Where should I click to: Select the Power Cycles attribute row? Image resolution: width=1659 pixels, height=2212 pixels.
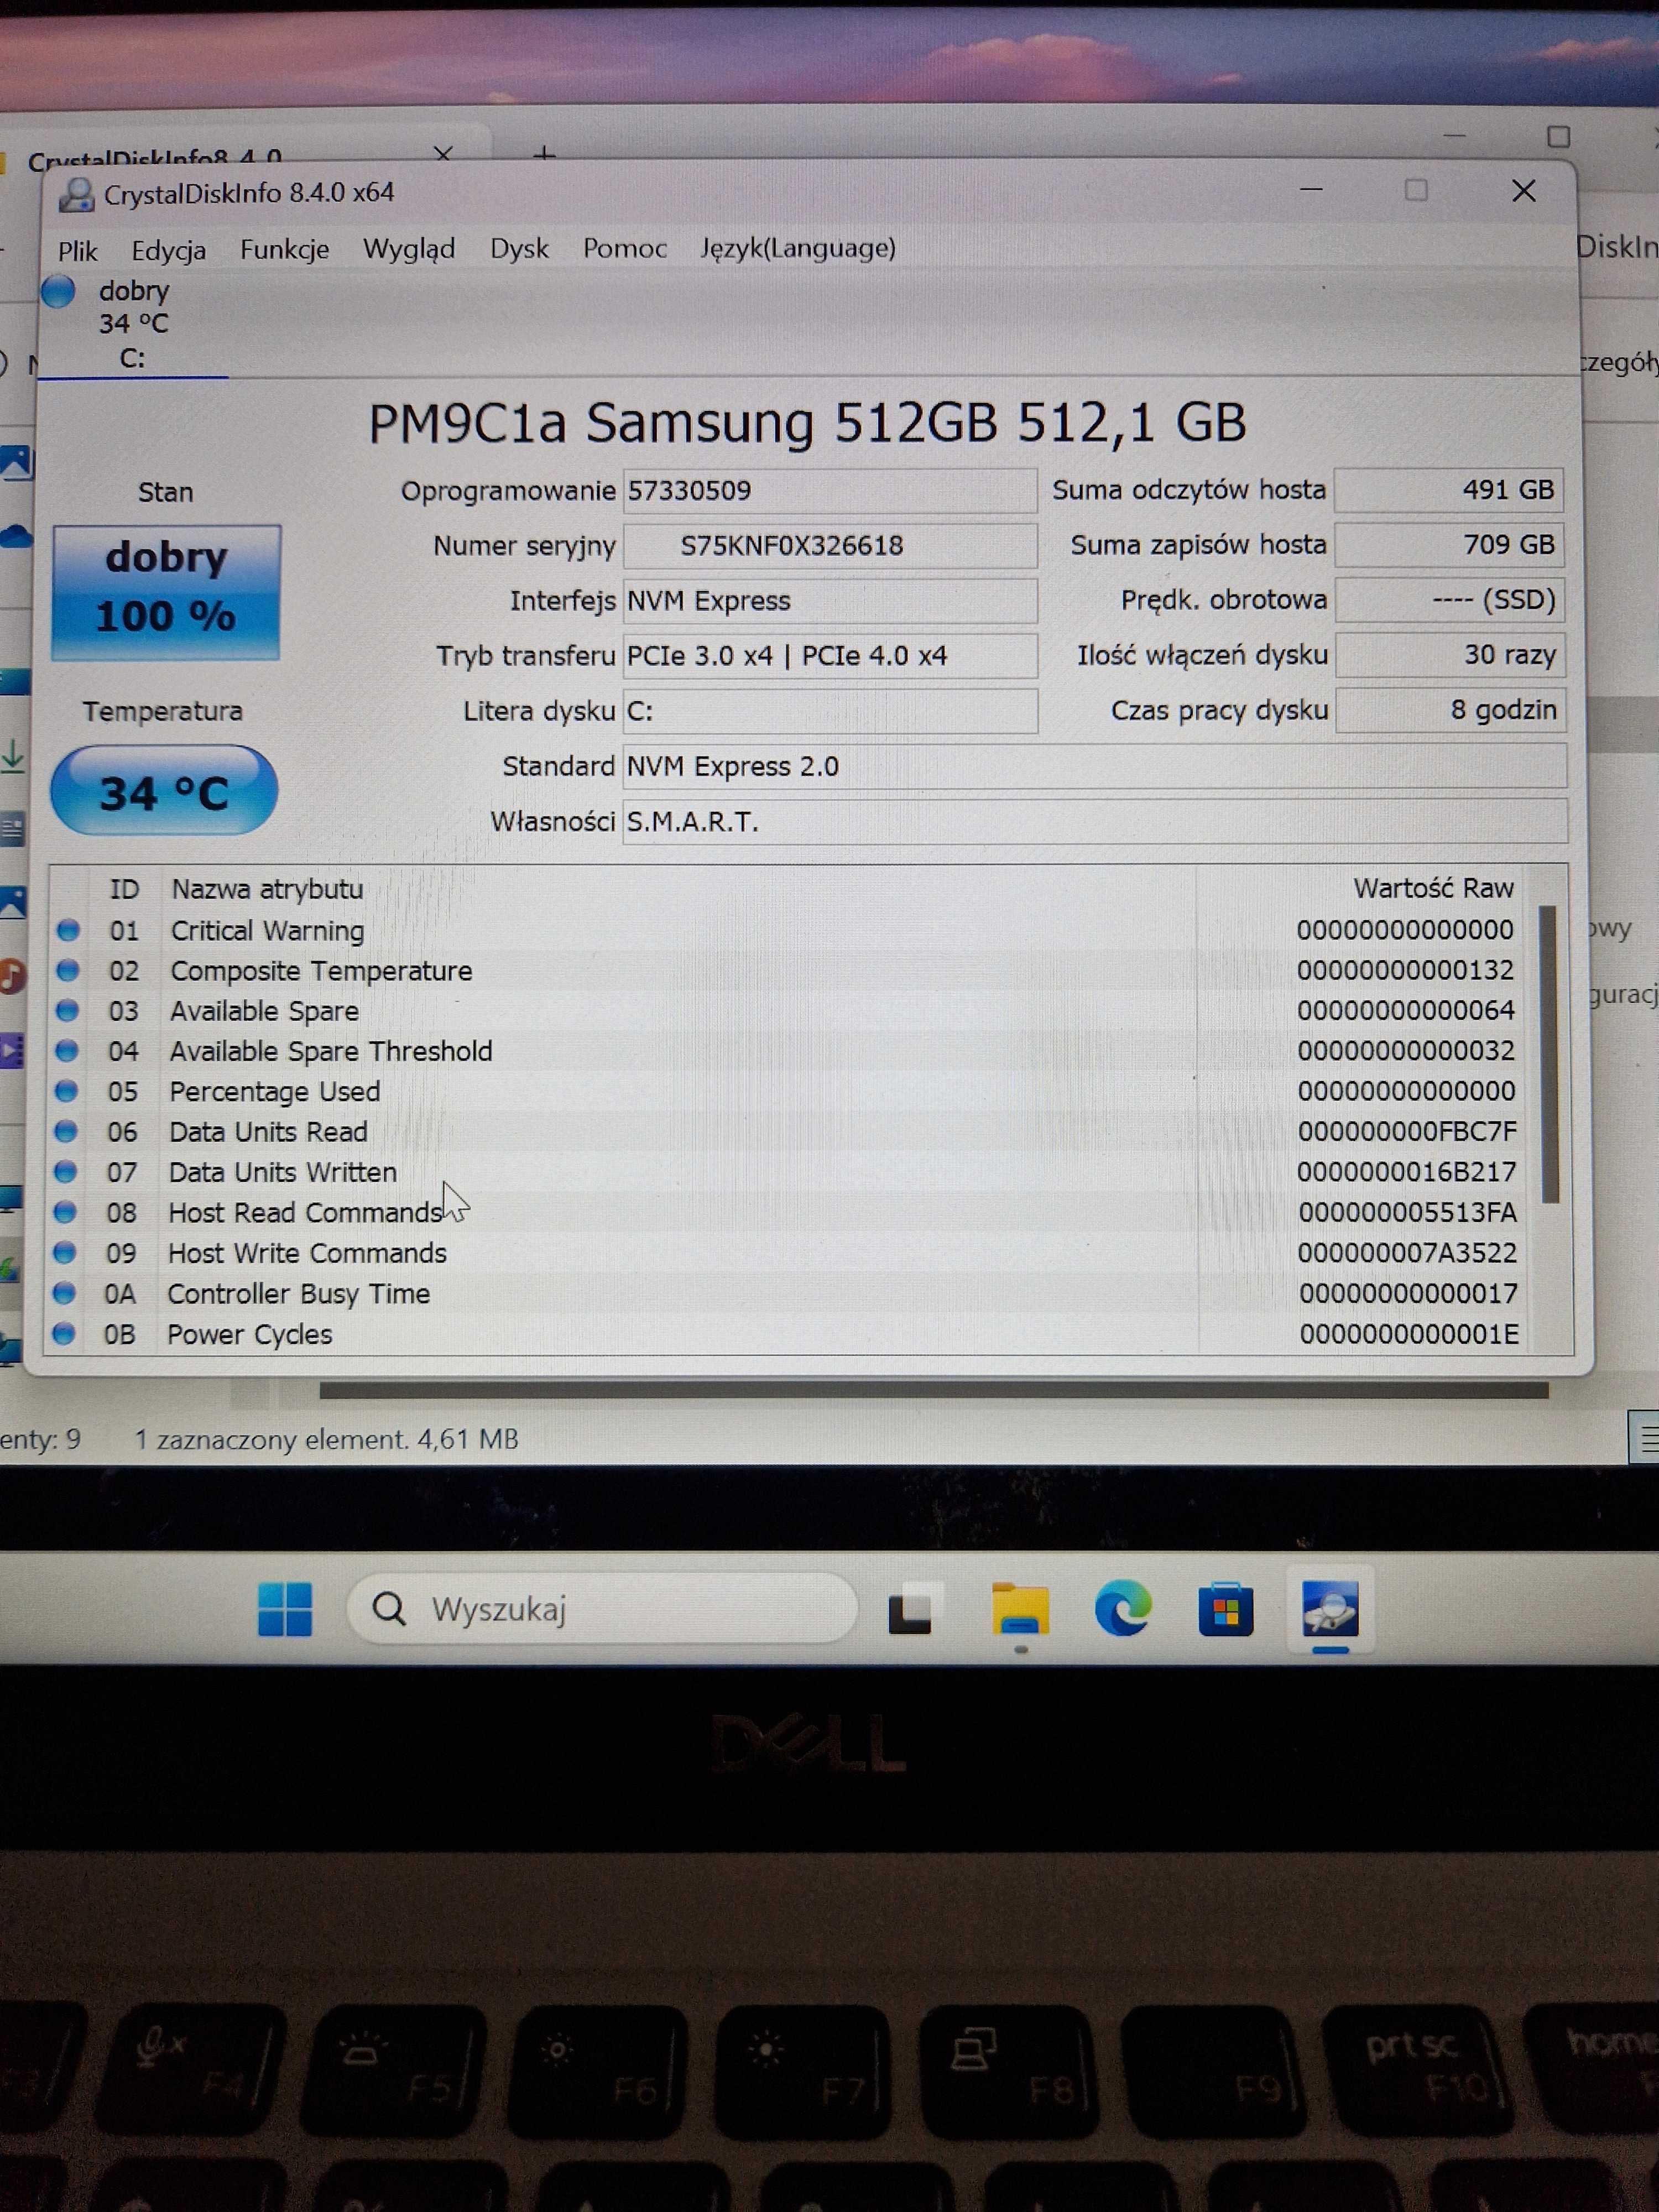point(790,1334)
